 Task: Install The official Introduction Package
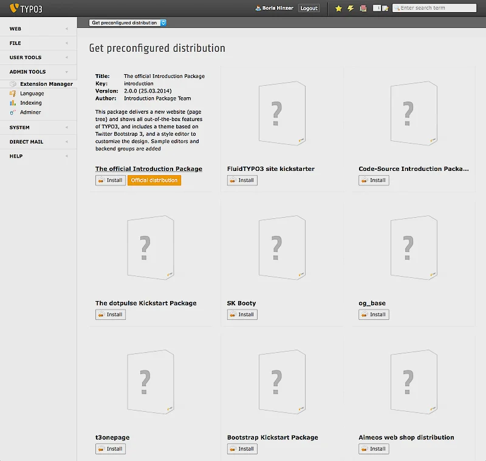110,180
